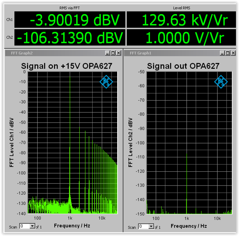Click the -150 axis tick in Graph1
Image resolution: width=239 pixels, height=236 pixels.
point(140,214)
